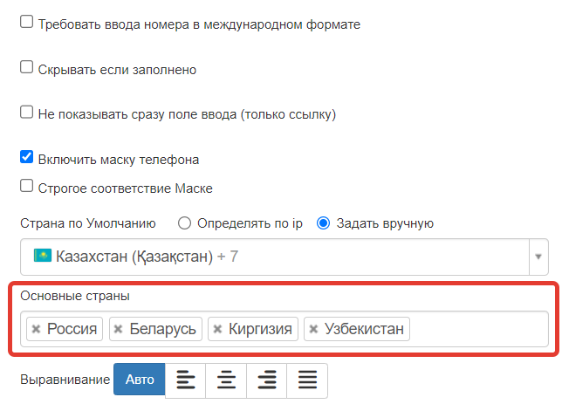Select Авто alignment button
The height and width of the screenshot is (404, 562).
(140, 380)
